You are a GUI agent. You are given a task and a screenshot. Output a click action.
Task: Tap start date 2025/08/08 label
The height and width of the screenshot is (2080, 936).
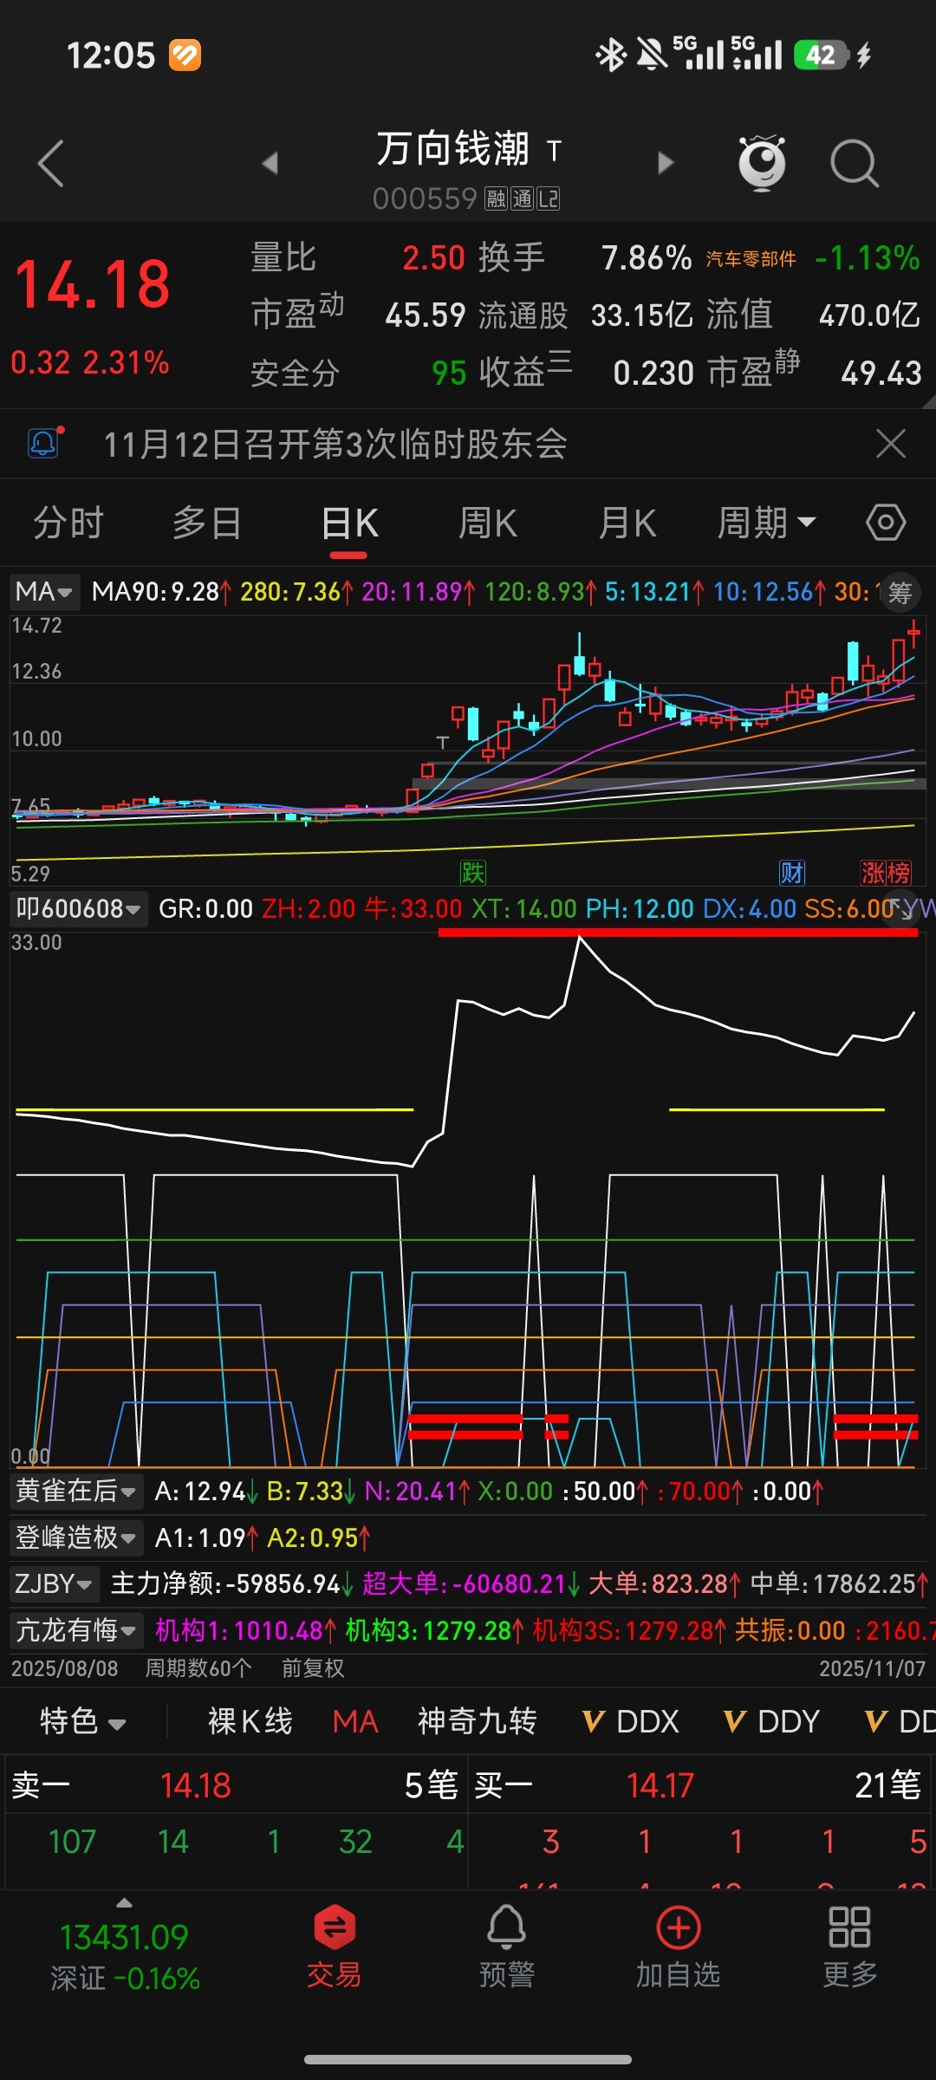pyautogui.click(x=64, y=1668)
